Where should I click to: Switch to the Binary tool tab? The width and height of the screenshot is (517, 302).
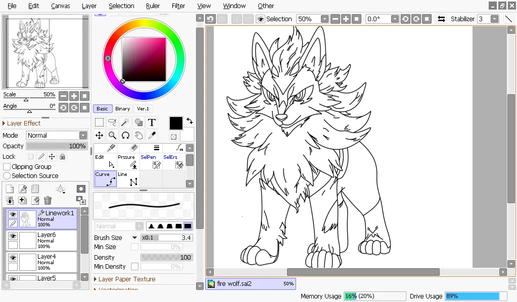pyautogui.click(x=122, y=108)
